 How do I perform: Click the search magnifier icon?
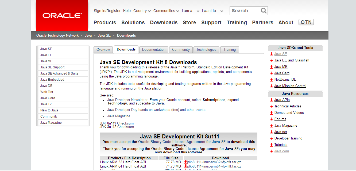[264, 11]
